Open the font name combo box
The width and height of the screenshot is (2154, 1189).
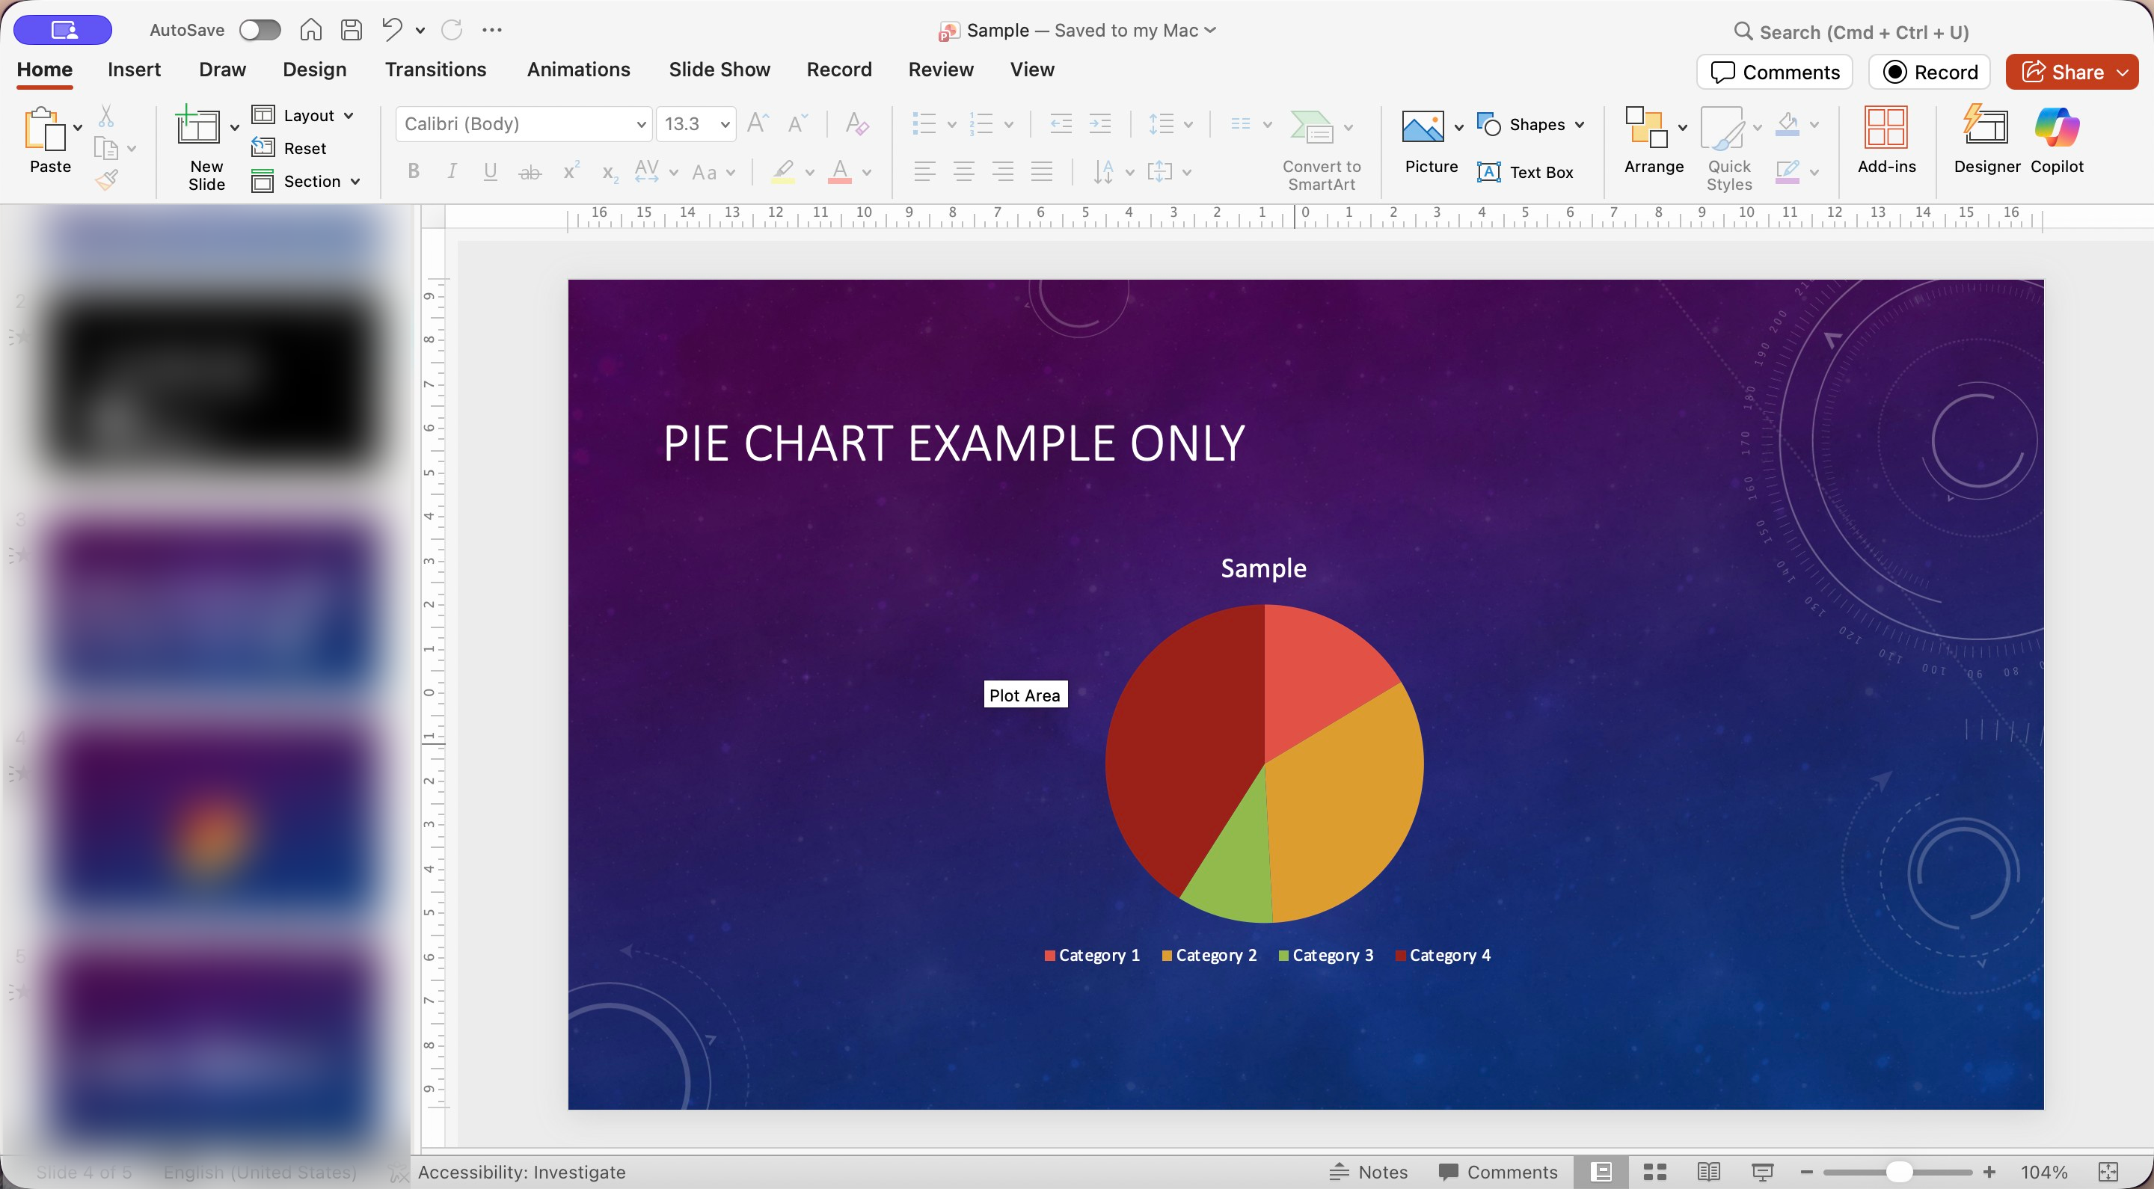click(524, 125)
